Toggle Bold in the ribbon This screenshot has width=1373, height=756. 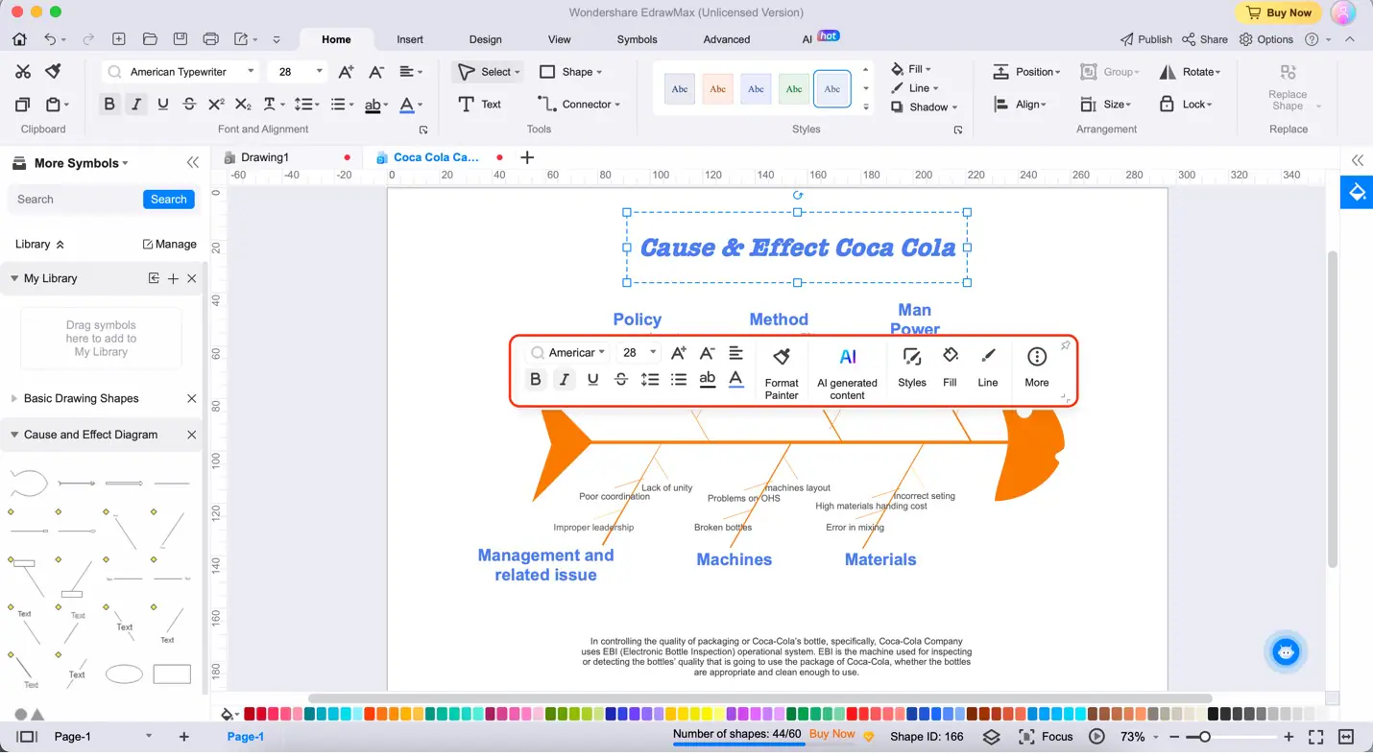(109, 105)
